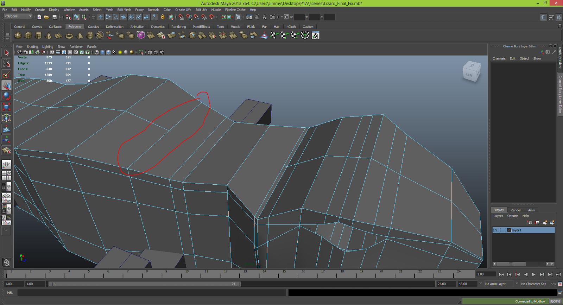Create a polygon sphere from shelf
Viewport: 563px width, 305px height.
point(18,35)
